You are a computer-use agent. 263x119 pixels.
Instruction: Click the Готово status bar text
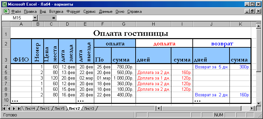(10, 115)
